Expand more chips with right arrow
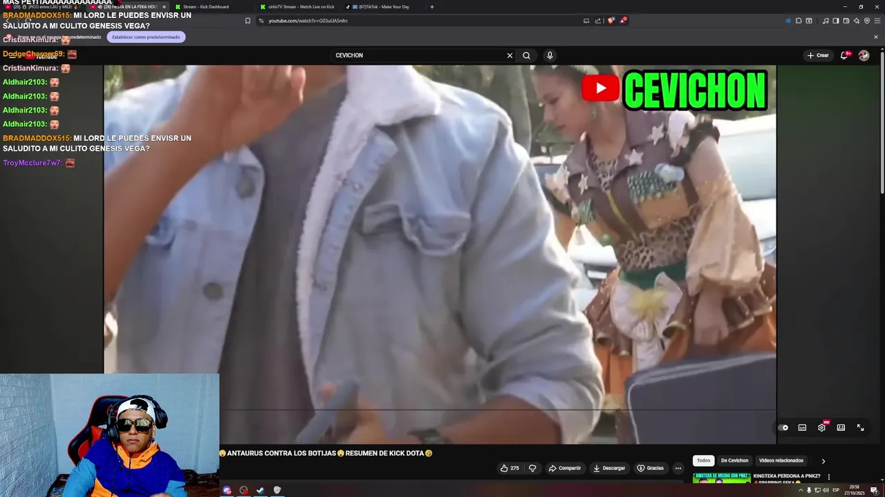 point(823,461)
